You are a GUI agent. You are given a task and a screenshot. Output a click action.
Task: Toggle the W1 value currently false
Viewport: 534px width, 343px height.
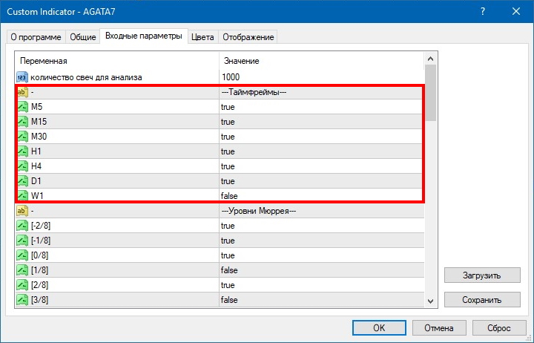tap(228, 196)
